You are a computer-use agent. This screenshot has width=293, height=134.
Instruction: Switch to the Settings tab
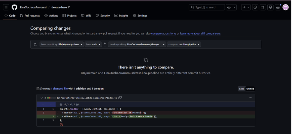140,15
